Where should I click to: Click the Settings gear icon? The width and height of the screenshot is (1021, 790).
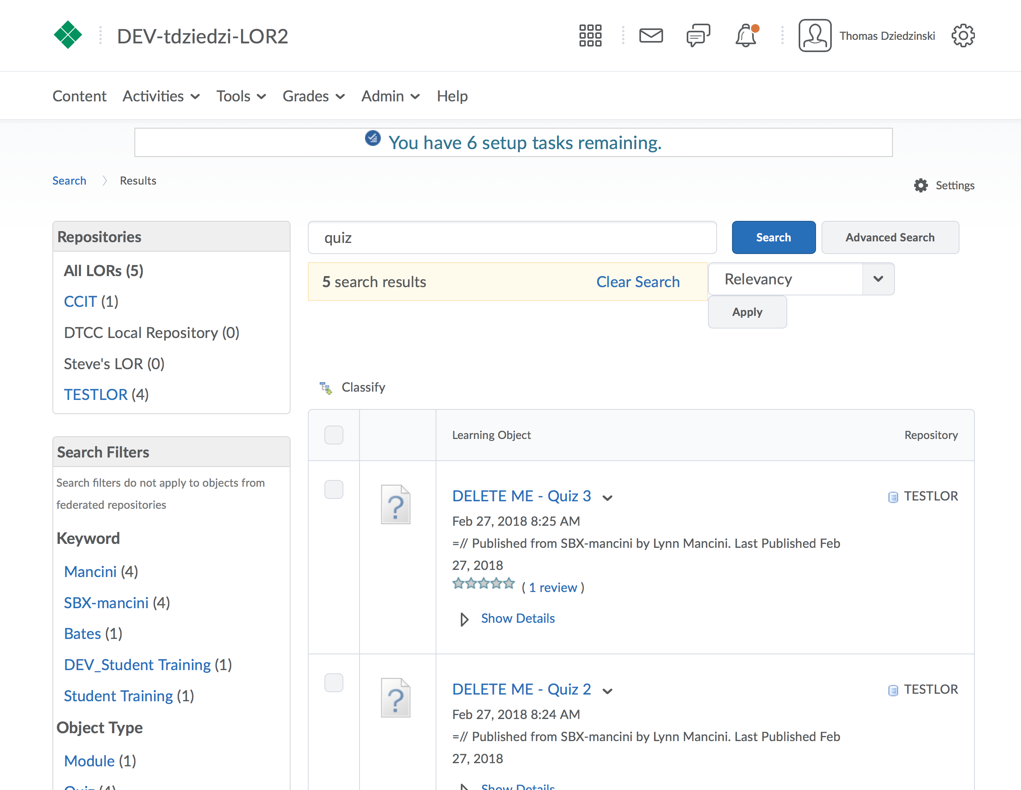pyautogui.click(x=920, y=185)
